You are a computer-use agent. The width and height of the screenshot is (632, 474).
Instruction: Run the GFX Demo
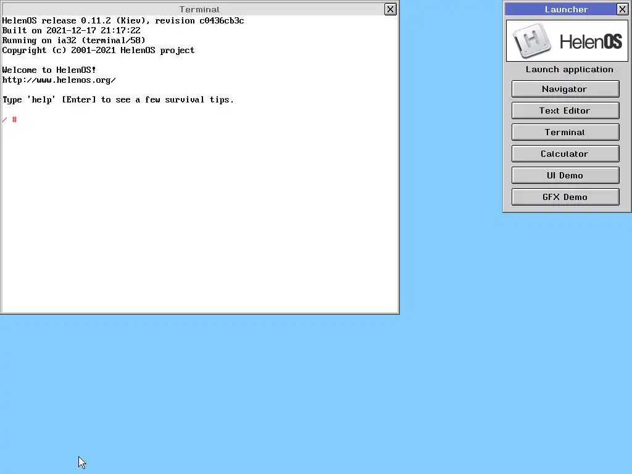[565, 197]
